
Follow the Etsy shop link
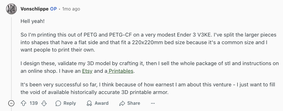(87, 71)
